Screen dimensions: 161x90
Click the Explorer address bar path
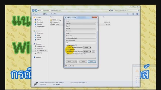tap(75, 10)
